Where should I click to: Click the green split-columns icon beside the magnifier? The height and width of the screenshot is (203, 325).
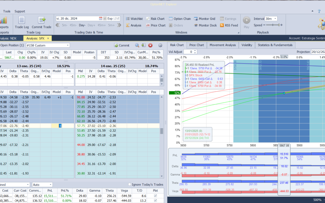[144, 45]
